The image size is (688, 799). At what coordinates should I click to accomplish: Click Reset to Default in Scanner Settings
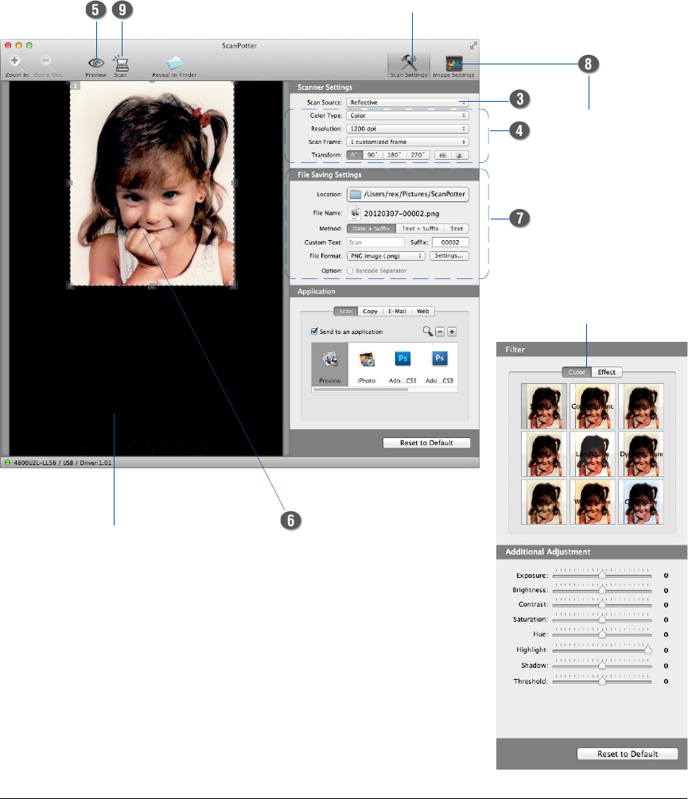coord(426,443)
